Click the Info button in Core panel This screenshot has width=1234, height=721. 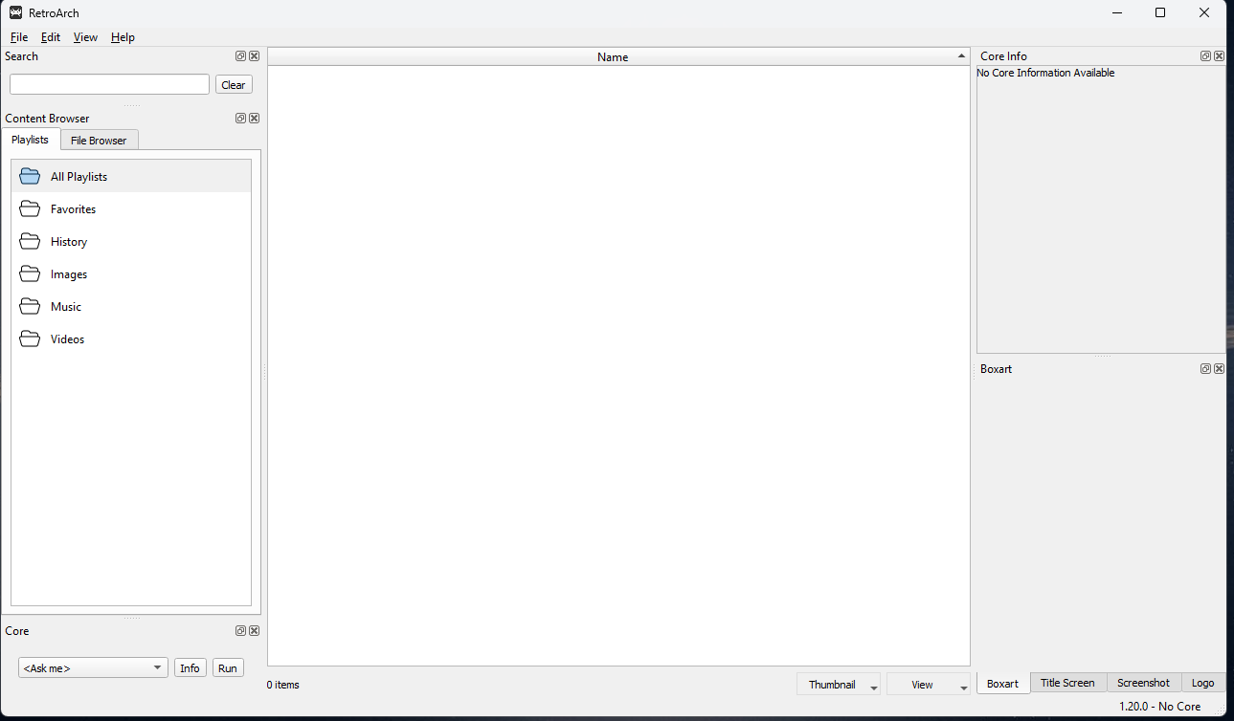(x=191, y=668)
